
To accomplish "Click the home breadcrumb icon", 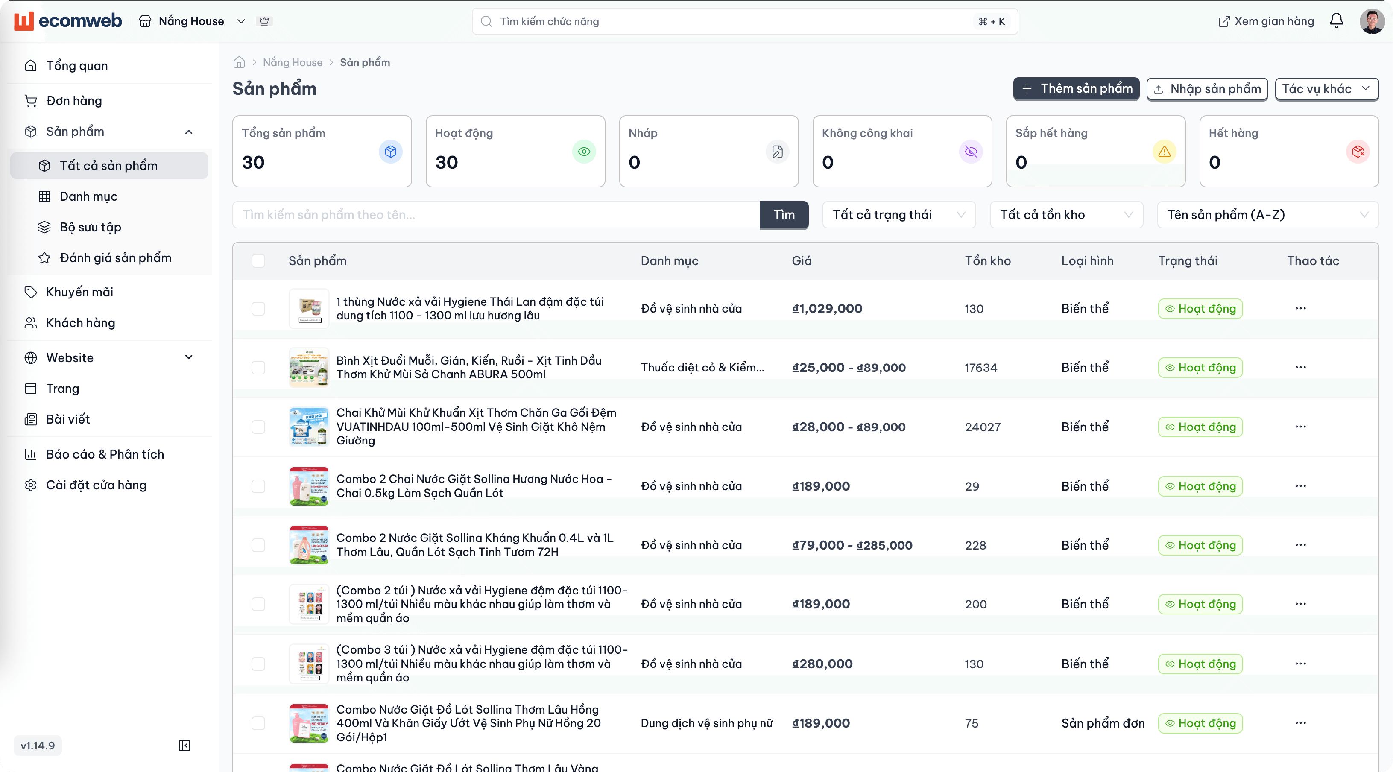I will pos(239,62).
